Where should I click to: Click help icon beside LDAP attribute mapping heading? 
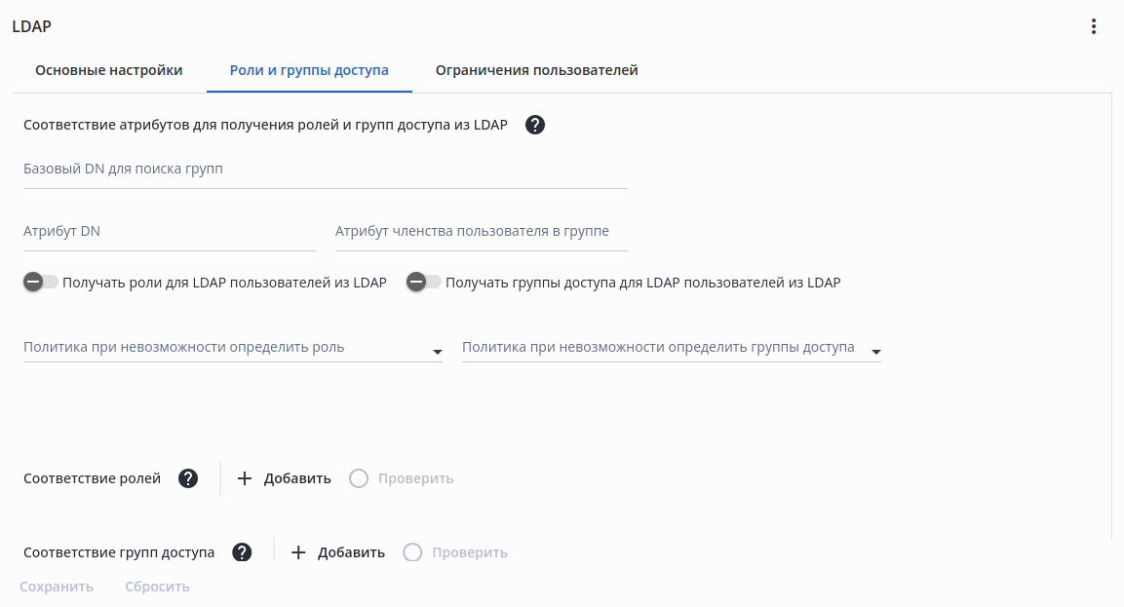(534, 125)
